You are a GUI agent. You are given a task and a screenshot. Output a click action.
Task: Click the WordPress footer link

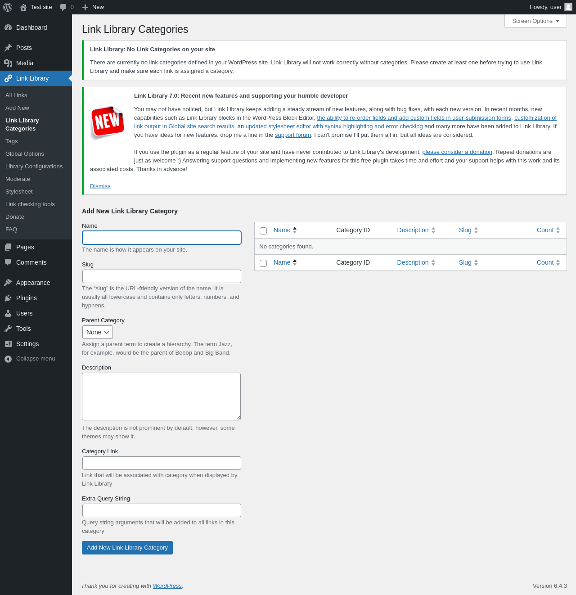(x=167, y=586)
